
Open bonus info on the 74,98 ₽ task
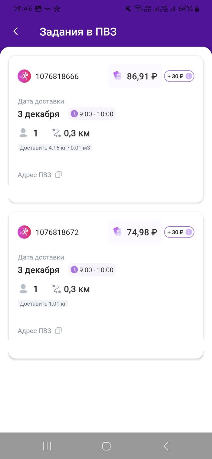pos(189,232)
